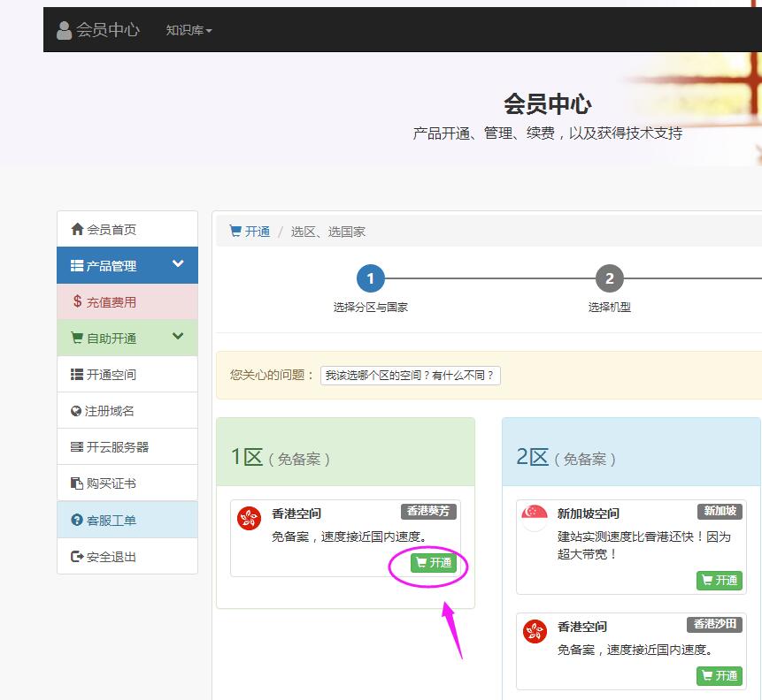Open 开通空间 in the sidebar

(127, 374)
